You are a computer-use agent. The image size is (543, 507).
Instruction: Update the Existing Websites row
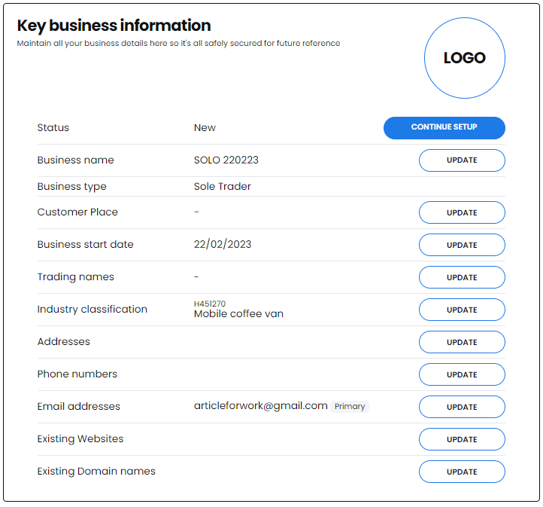pos(462,439)
